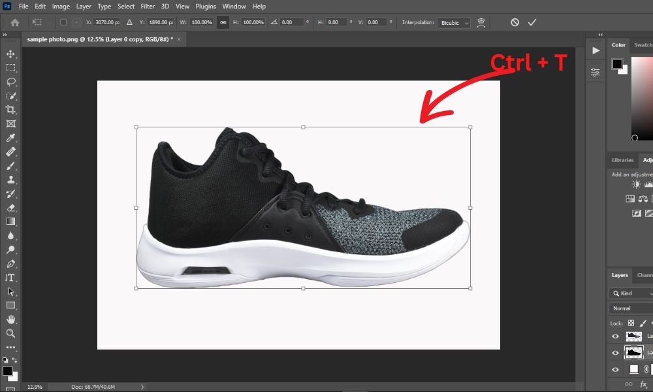The height and width of the screenshot is (392, 653).
Task: Open the Edit menu
Action: pyautogui.click(x=40, y=7)
